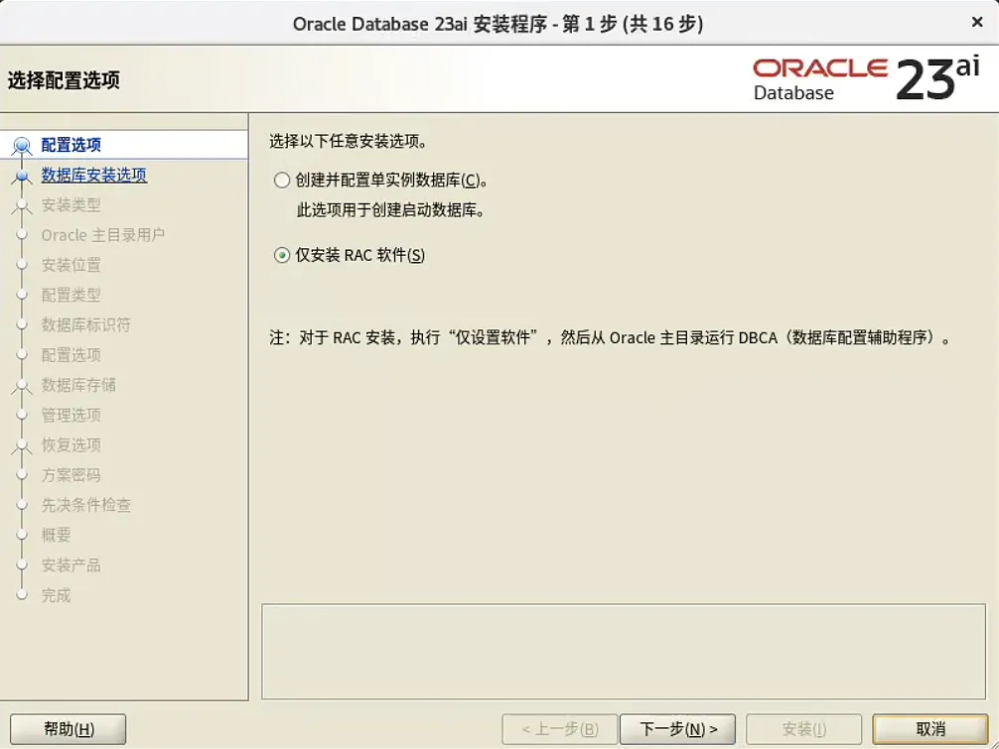999x749 pixels.
Task: Click the Oracle logo in the header
Action: (x=819, y=68)
